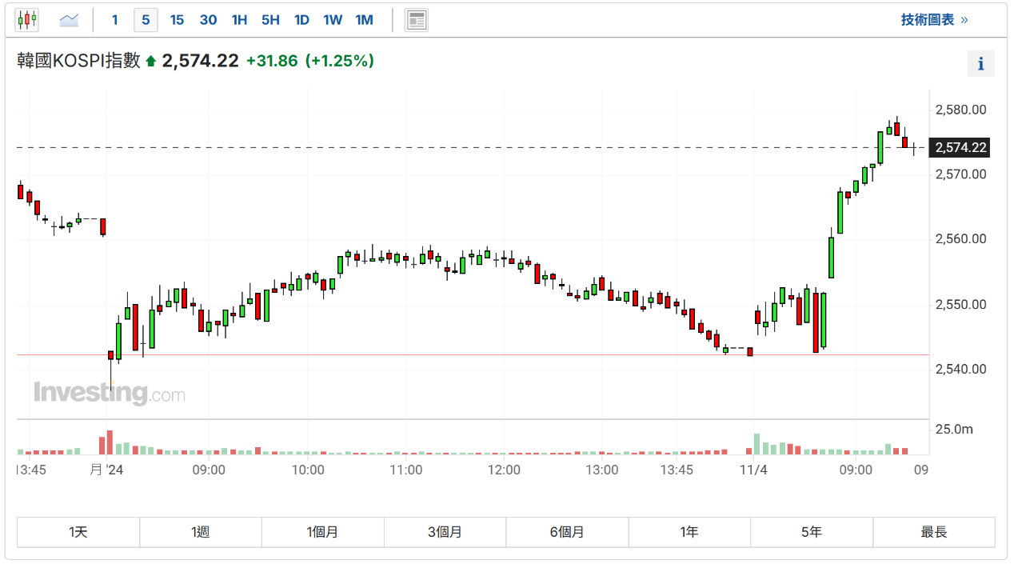
Task: Switch to the area line chart icon
Action: (x=69, y=20)
